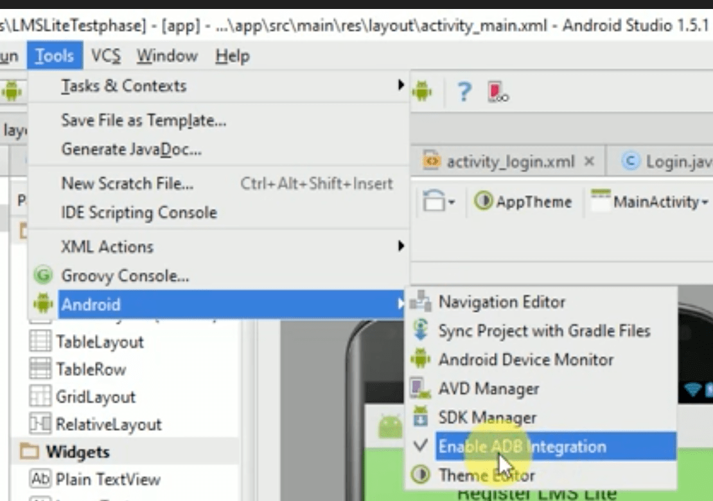
Task: Choose Save File as Template
Action: tap(218, 121)
